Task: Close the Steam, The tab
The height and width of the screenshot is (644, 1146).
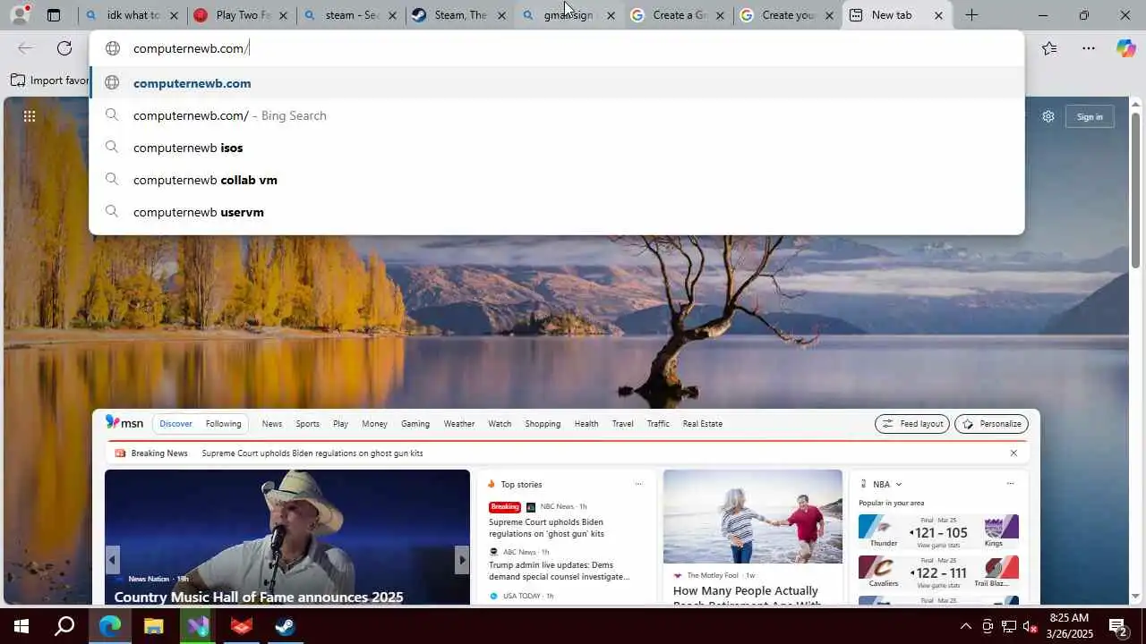Action: (501, 15)
